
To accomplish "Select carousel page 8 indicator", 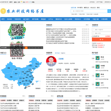I will point(35,48).
